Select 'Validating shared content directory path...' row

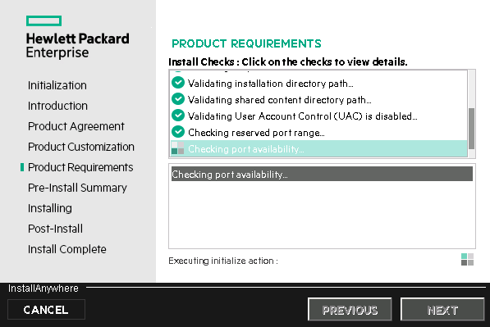click(318, 99)
